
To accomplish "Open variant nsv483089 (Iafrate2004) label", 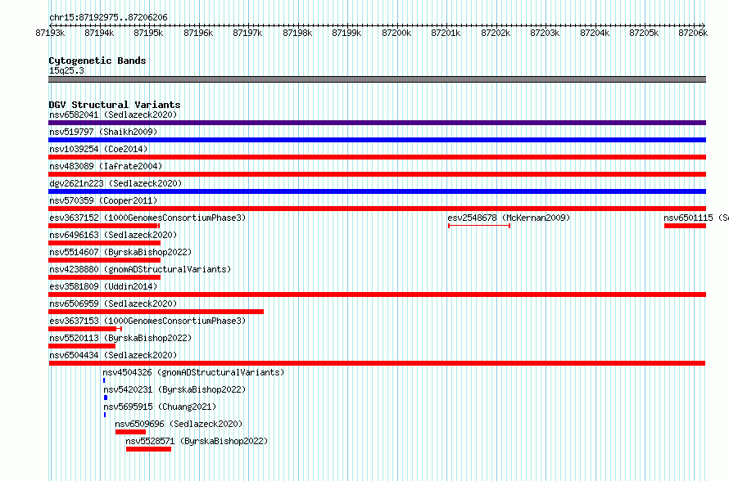I will (106, 166).
